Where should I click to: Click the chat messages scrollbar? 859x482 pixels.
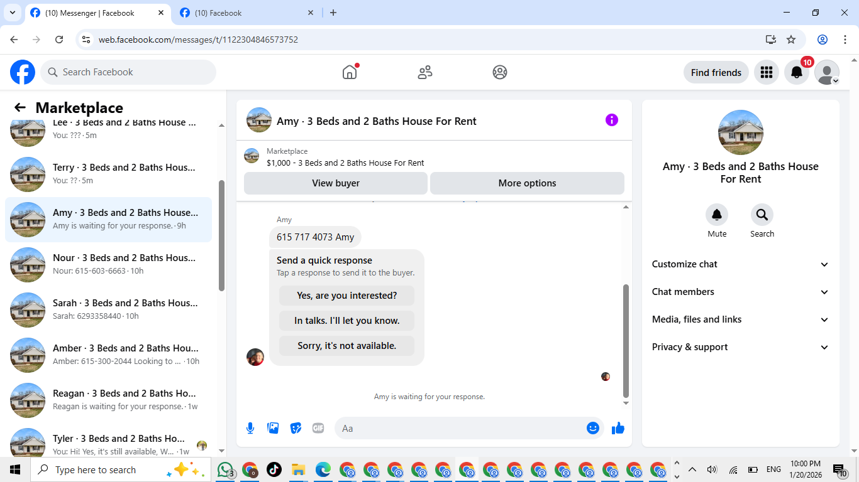pos(626,341)
